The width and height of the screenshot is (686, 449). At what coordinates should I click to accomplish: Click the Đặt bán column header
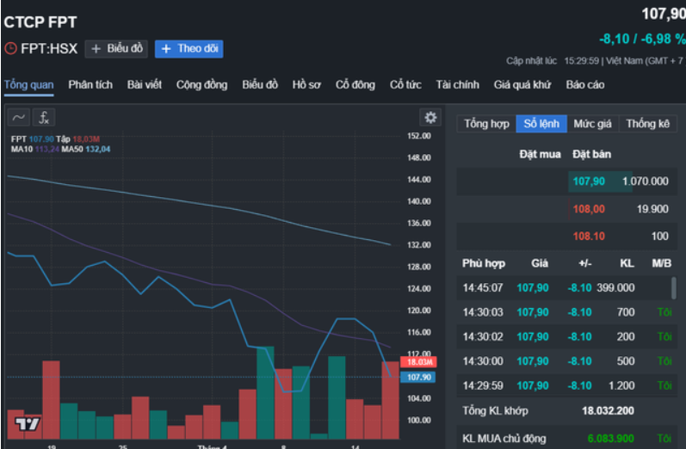click(591, 154)
